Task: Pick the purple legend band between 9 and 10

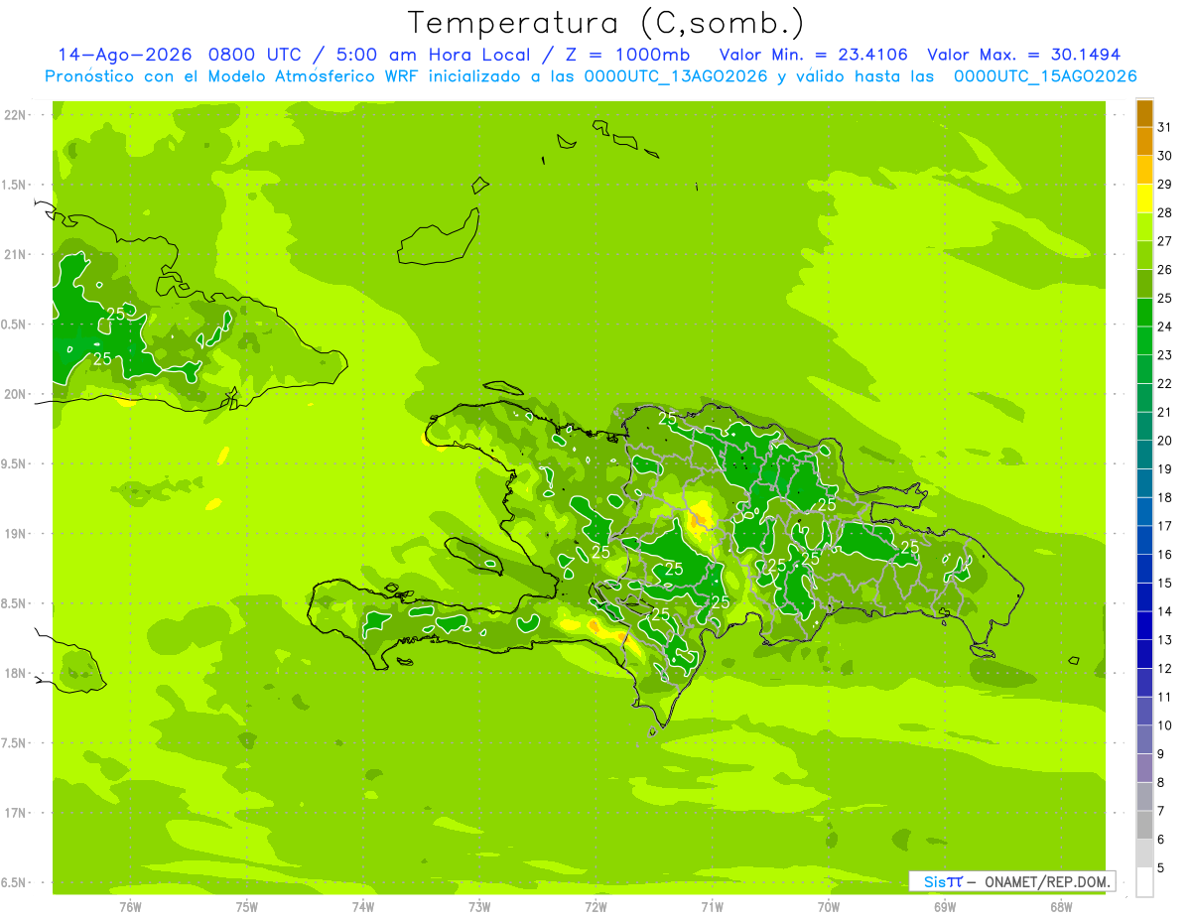Action: [x=1144, y=739]
